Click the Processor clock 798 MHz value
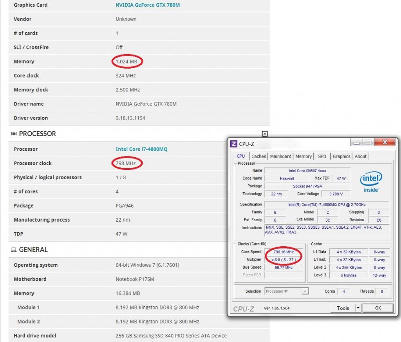Viewport: 401px width, 342px height. click(126, 163)
